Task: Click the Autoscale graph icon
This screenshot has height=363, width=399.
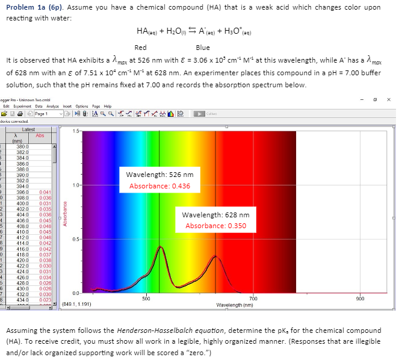Action: tap(95, 114)
